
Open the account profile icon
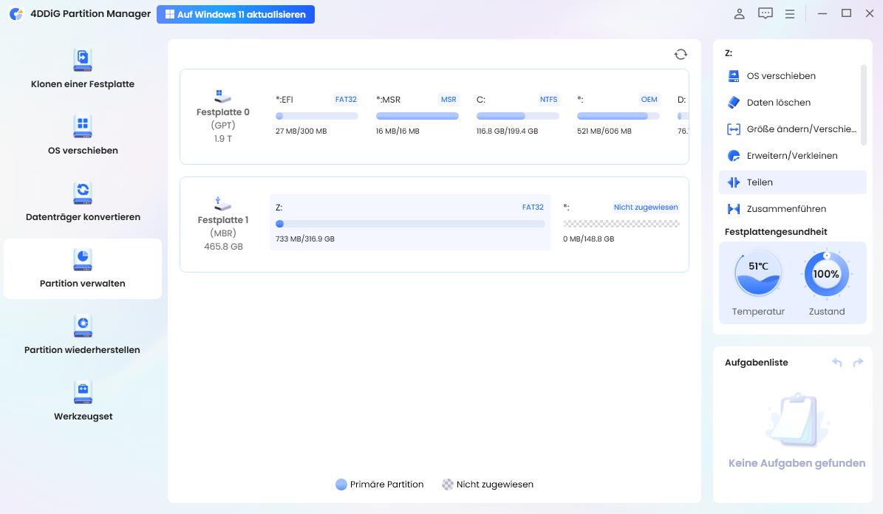tap(739, 13)
